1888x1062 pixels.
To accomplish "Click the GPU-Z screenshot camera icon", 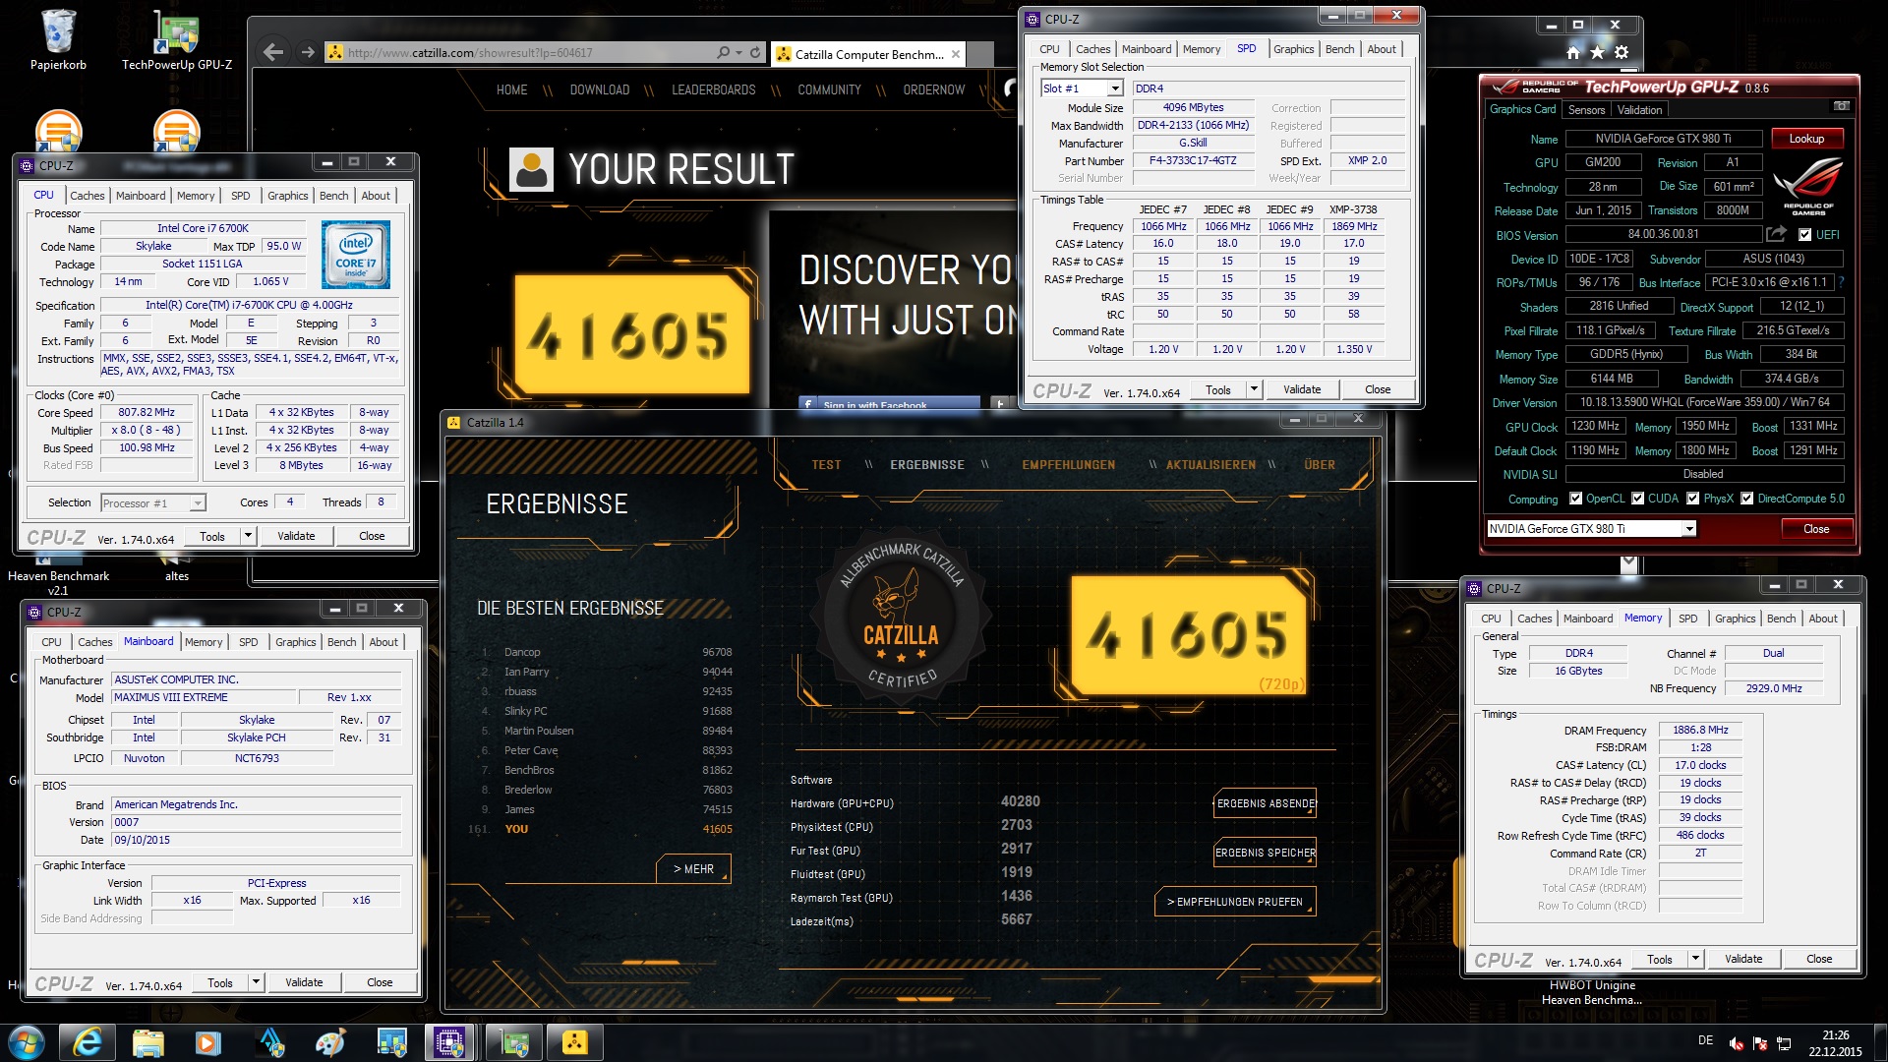I will pyautogui.click(x=1841, y=106).
